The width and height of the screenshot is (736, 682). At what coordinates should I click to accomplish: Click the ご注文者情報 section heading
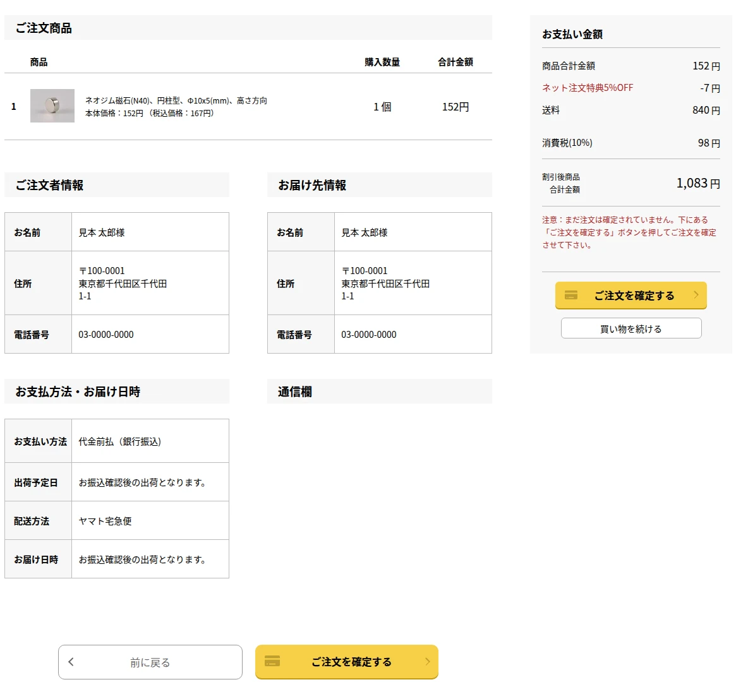(x=49, y=185)
